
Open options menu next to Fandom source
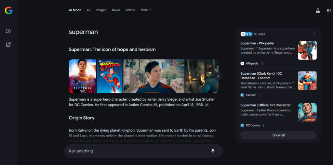260,95
